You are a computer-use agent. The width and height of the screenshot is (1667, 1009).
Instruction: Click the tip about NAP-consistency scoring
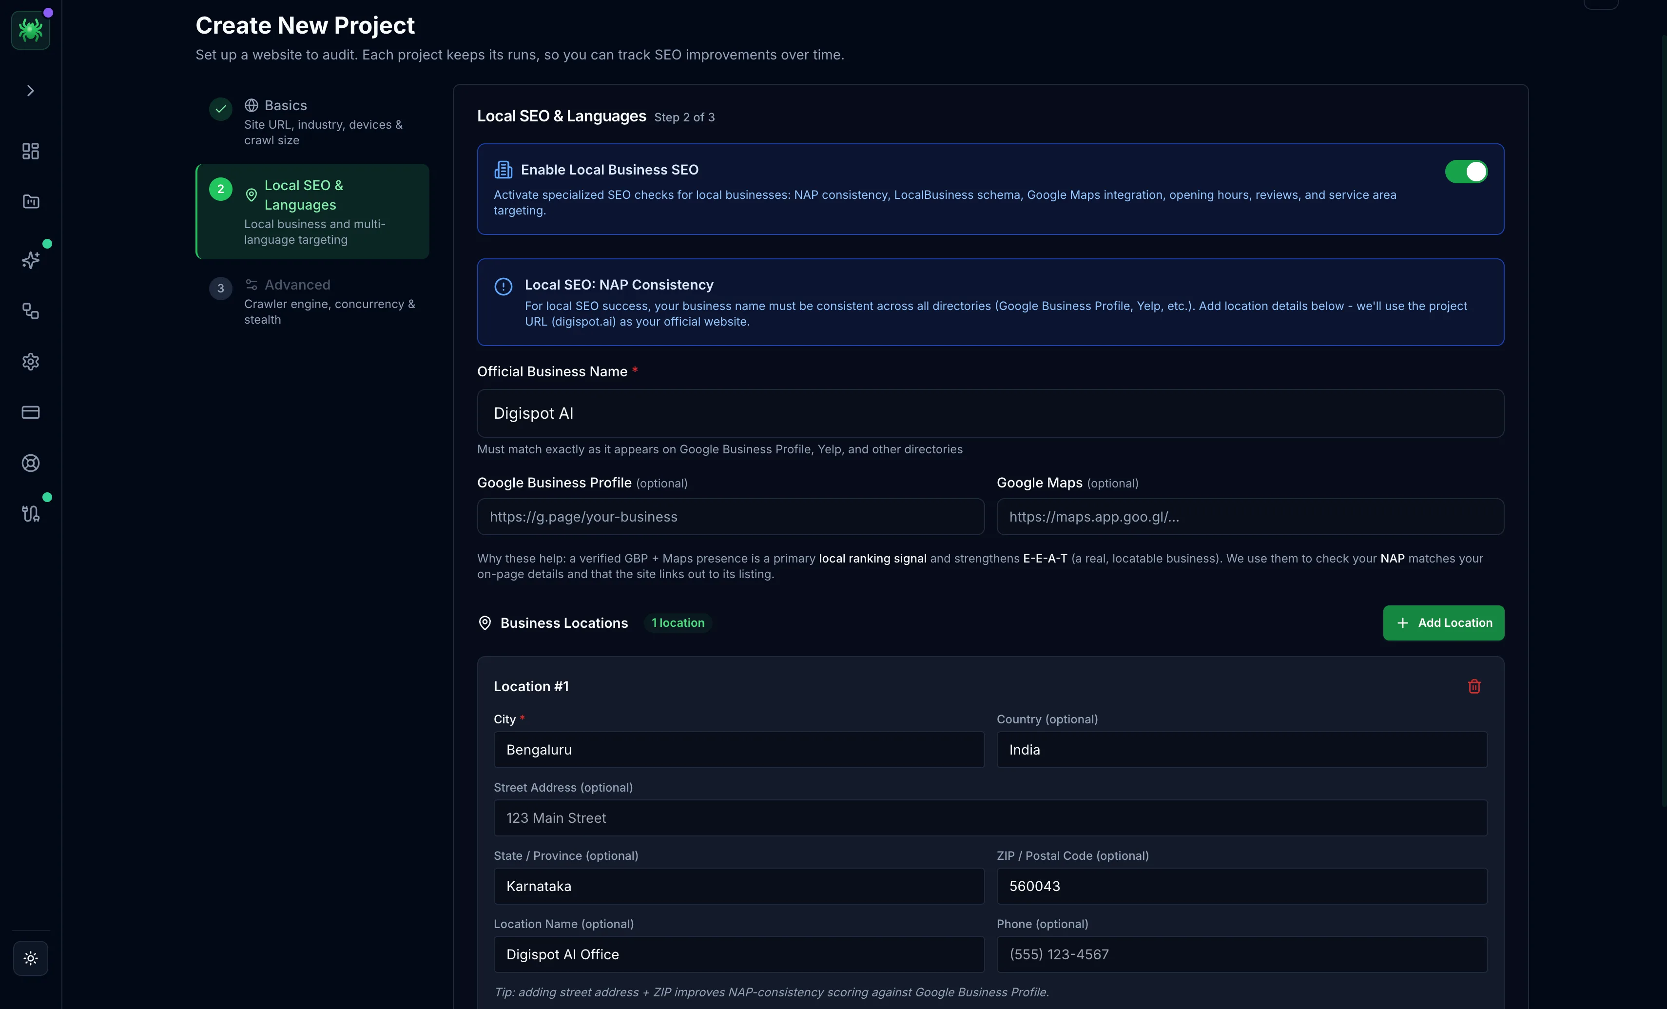(771, 992)
